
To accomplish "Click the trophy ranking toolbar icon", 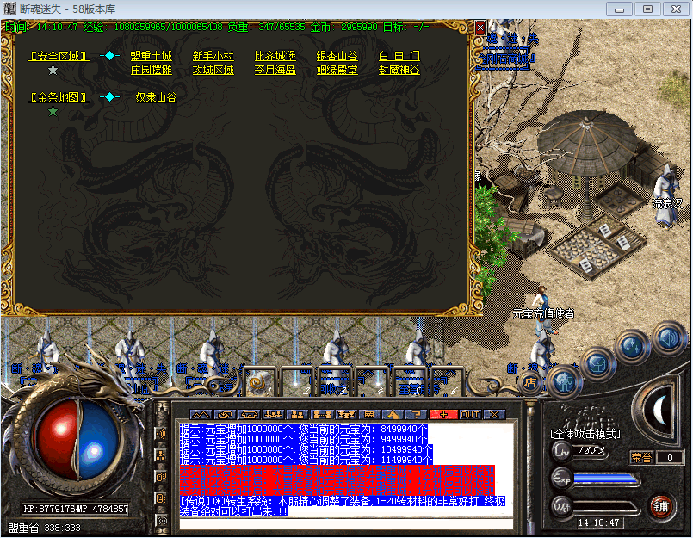I will [346, 415].
